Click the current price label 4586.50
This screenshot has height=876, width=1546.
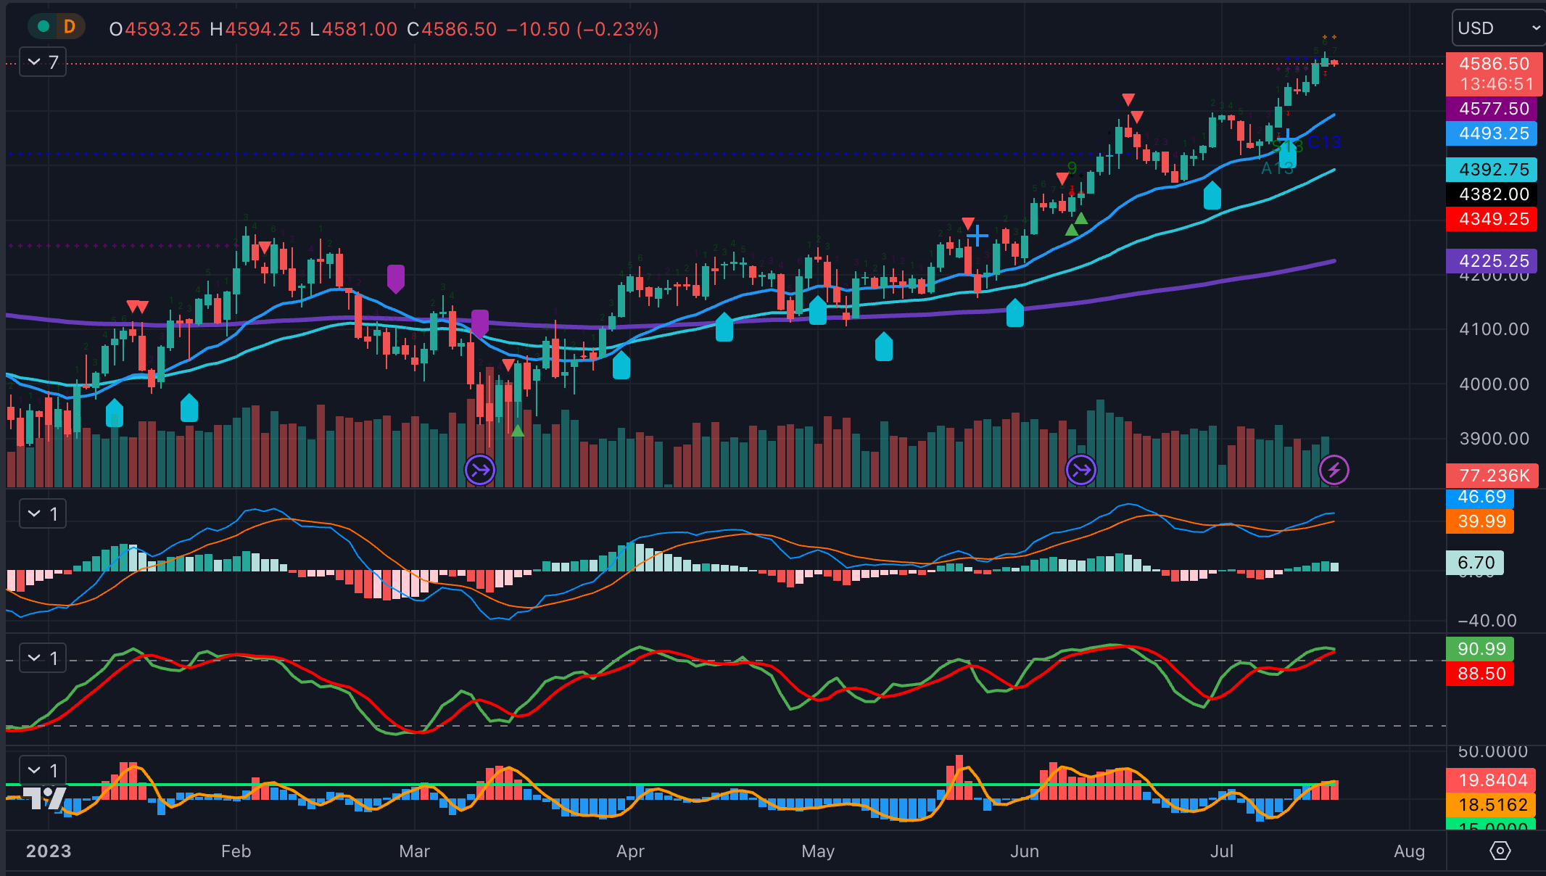1494,64
